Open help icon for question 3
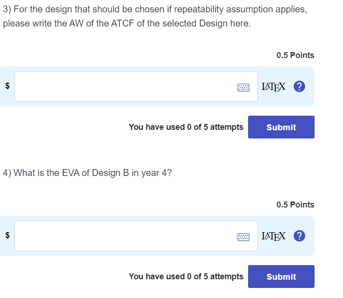343x298 pixels. click(x=299, y=86)
